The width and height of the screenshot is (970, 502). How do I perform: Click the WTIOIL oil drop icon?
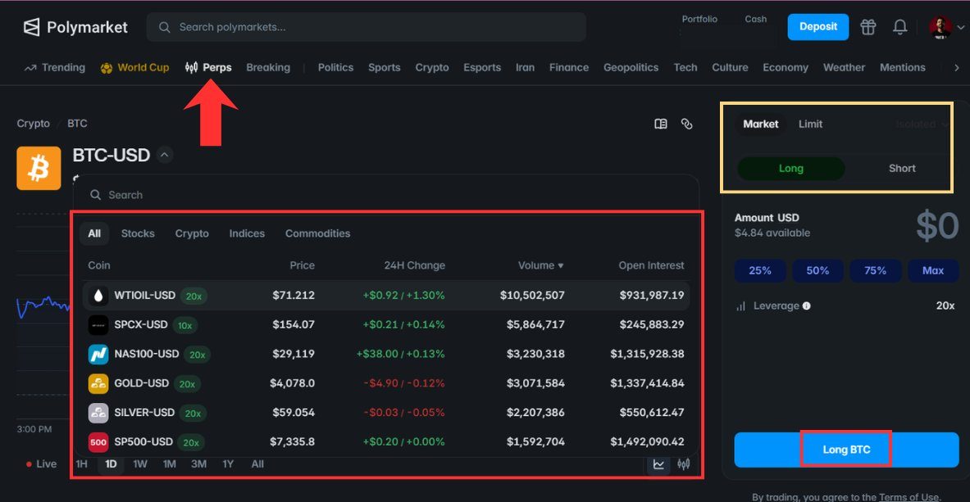(x=98, y=296)
